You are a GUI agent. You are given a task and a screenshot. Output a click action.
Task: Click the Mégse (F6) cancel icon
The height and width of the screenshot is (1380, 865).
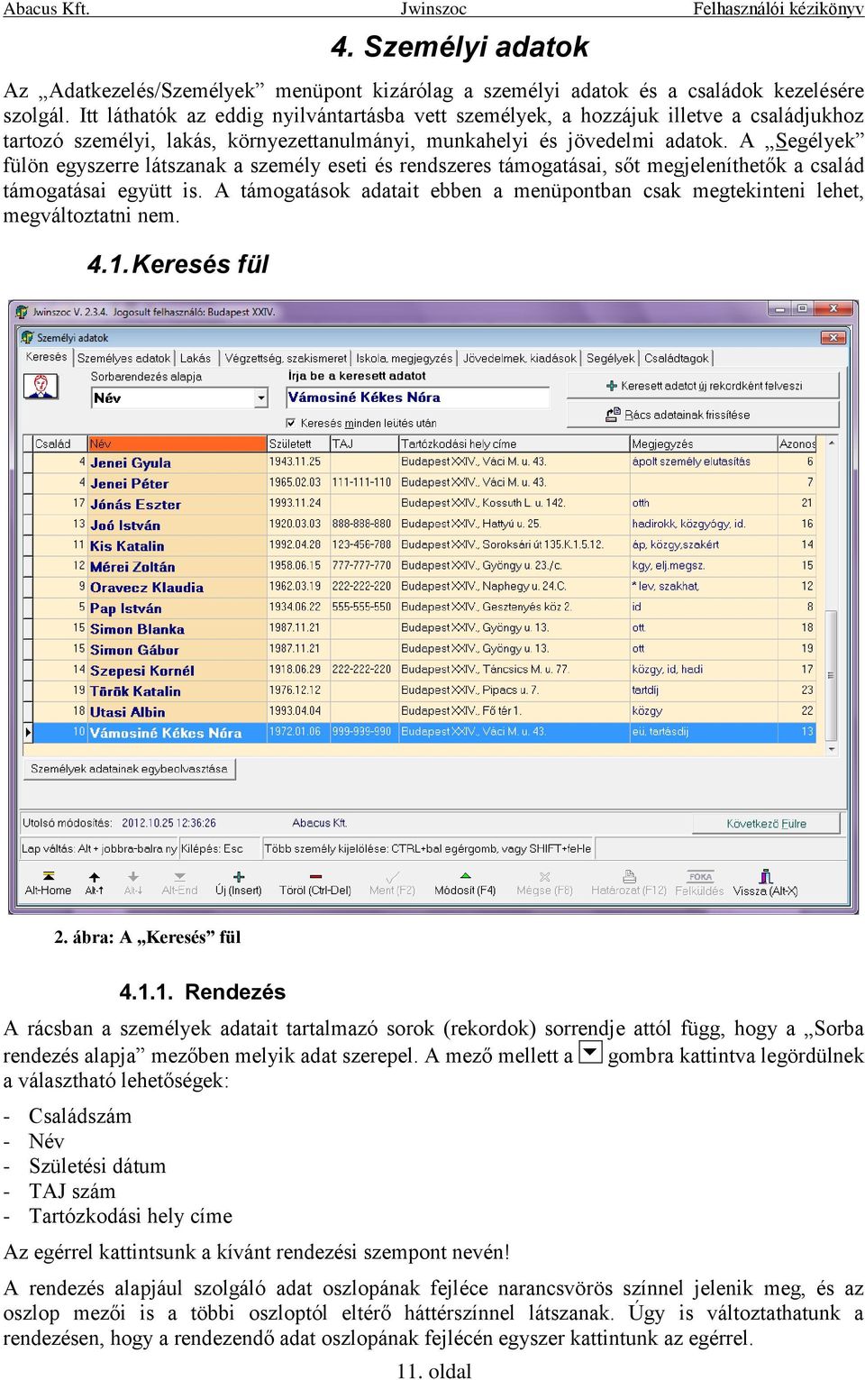point(544,876)
